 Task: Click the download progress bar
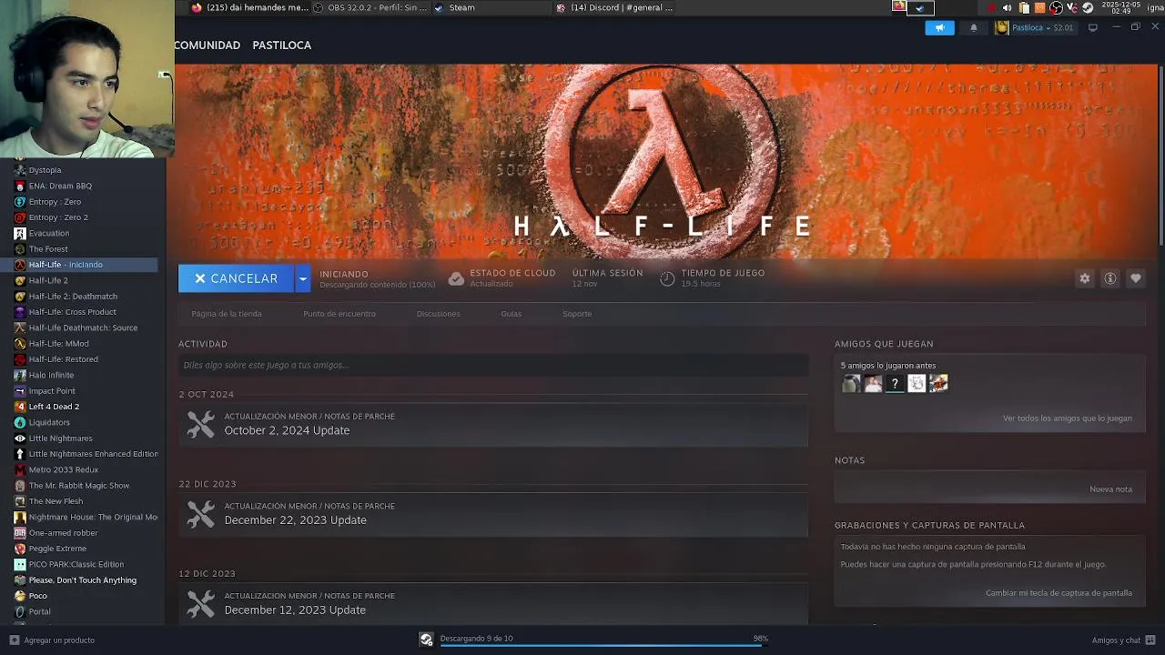tap(603, 645)
